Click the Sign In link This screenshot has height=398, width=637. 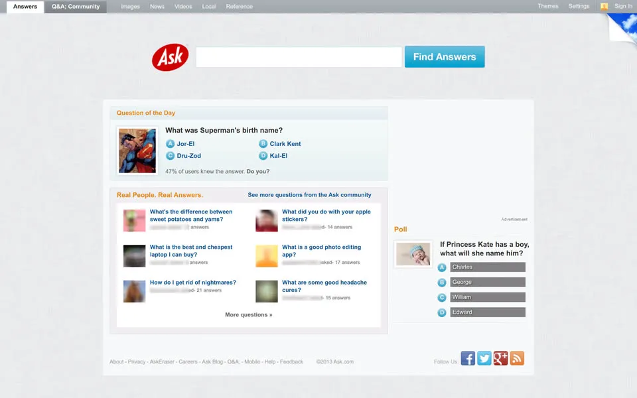(623, 6)
